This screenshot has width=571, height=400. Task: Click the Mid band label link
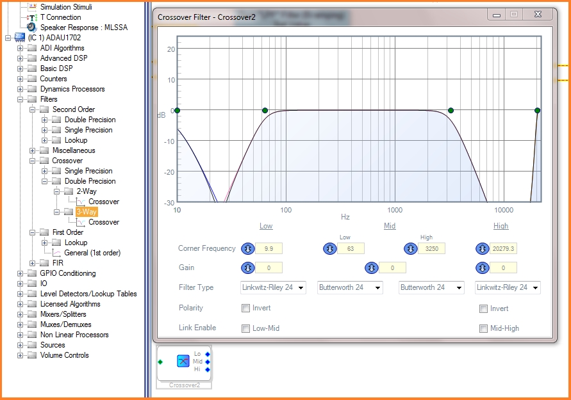point(389,226)
